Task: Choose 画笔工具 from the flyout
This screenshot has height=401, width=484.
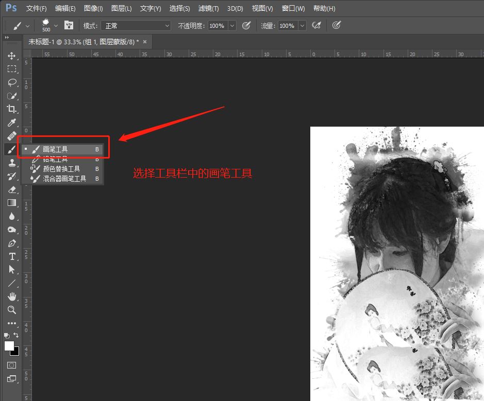Action: (x=63, y=149)
